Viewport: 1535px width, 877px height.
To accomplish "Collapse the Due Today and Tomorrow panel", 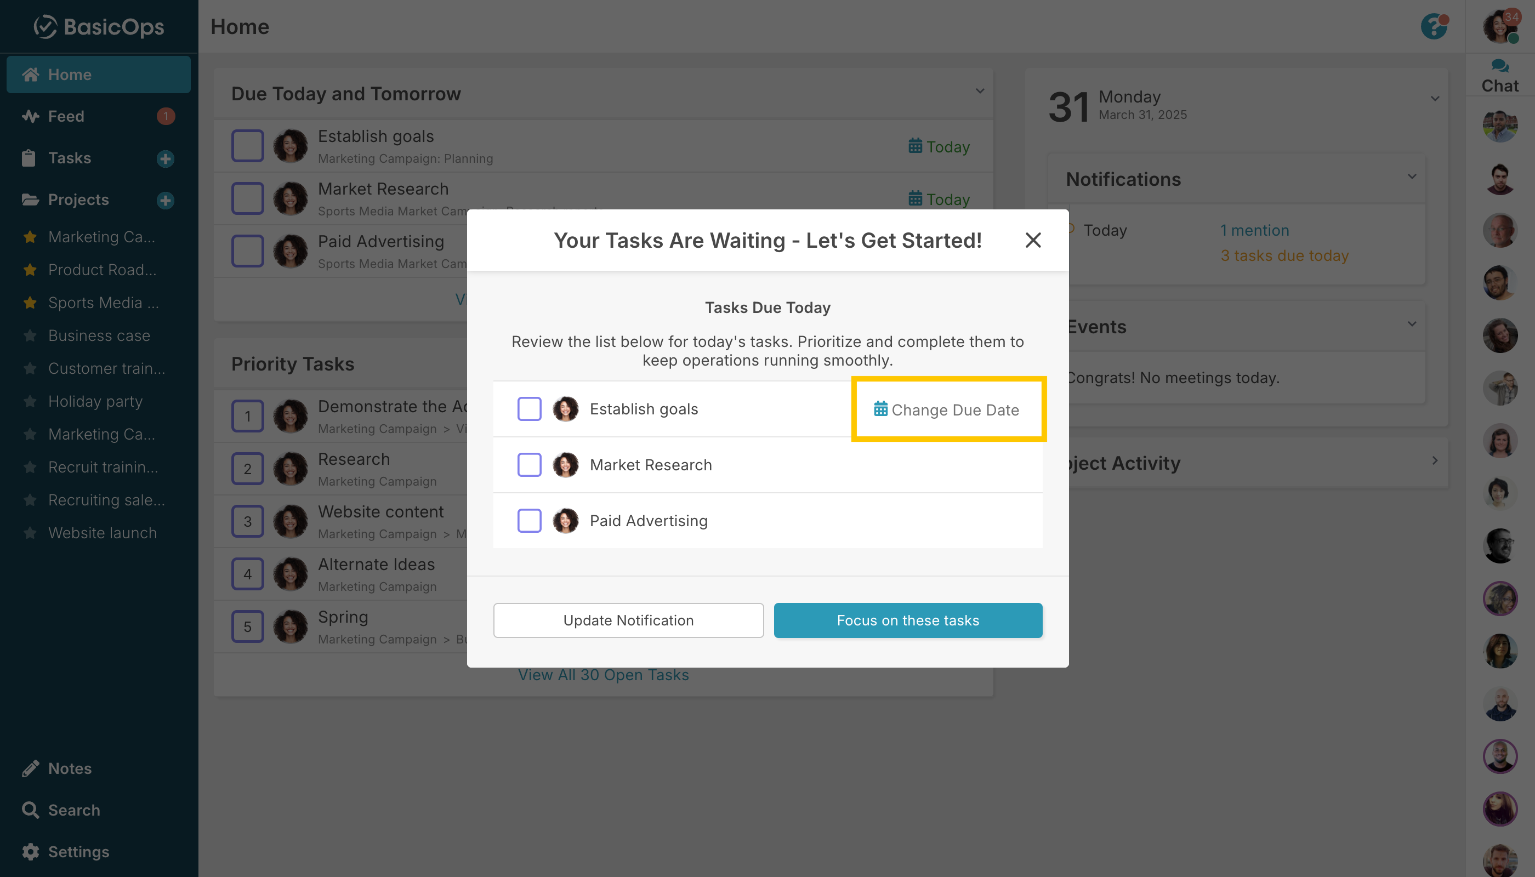I will (980, 92).
